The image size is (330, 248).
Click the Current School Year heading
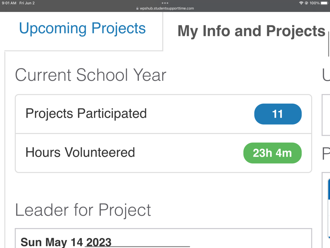tap(90, 75)
